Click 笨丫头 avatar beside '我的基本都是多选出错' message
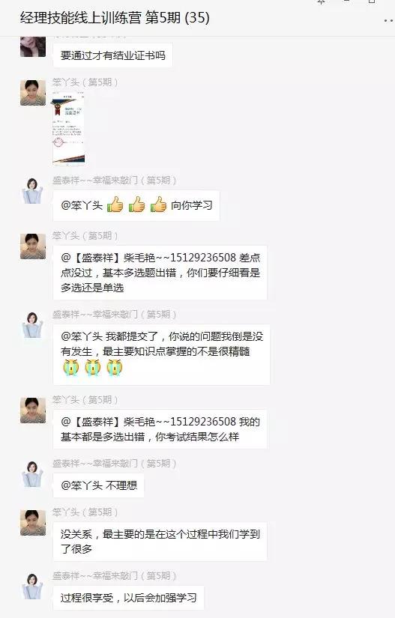Viewport: 395px width, 618px height. tap(33, 411)
